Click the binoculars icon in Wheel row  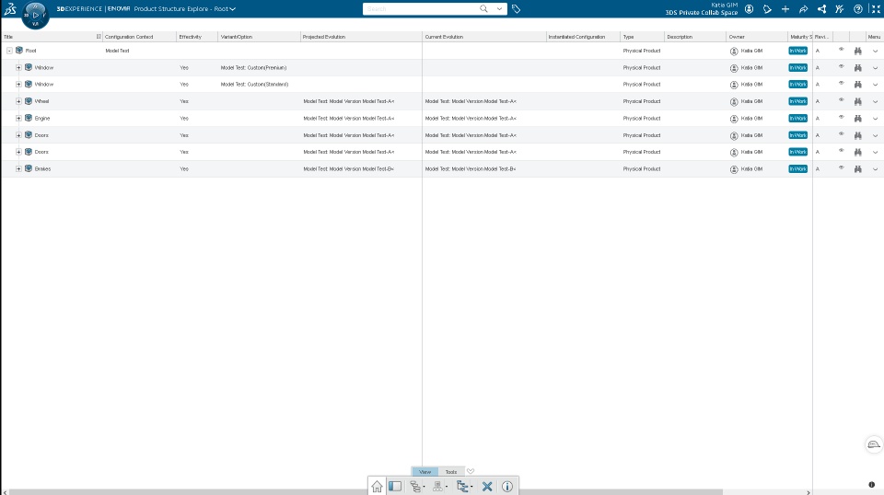(857, 101)
